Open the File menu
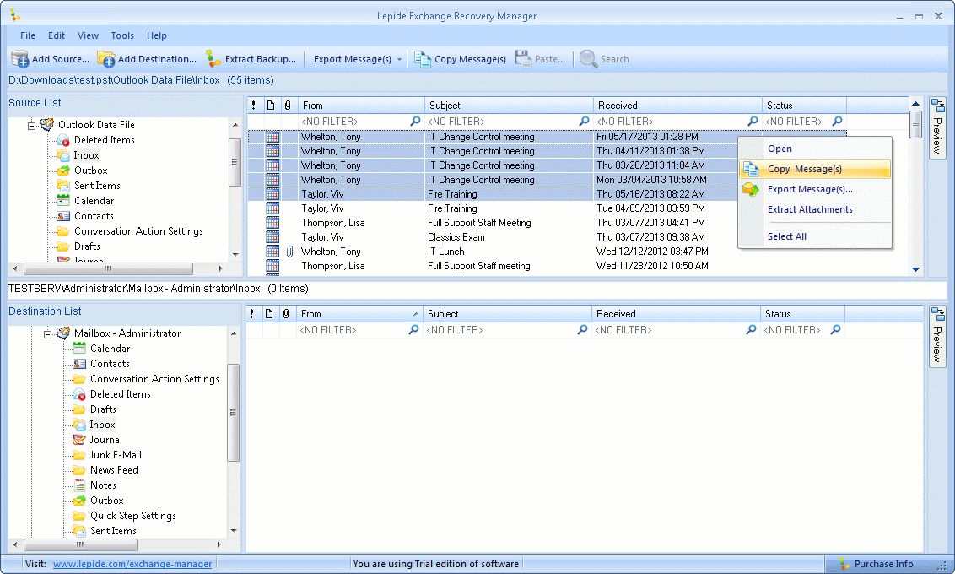Image resolution: width=955 pixels, height=574 pixels. click(28, 35)
